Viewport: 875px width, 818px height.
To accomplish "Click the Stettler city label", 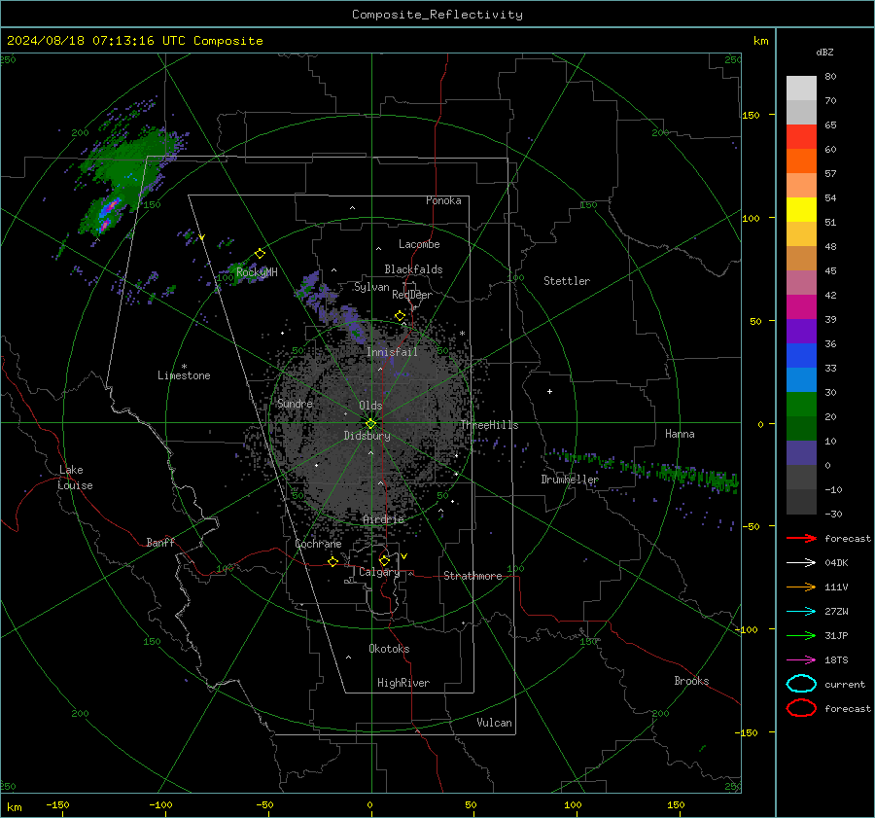I will click(567, 281).
